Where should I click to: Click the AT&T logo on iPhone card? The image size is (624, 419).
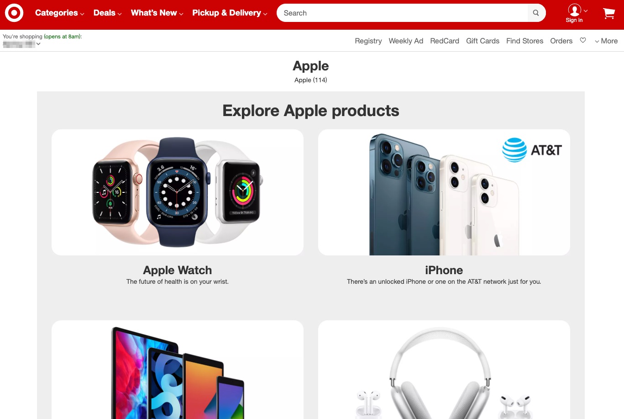532,150
